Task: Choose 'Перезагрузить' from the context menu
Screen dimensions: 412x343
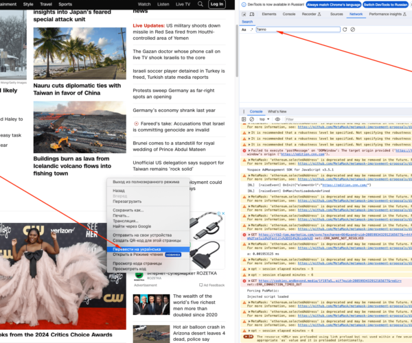Action: 128,202
